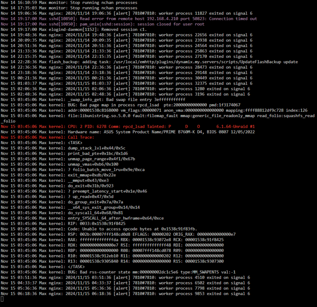Select the 'file:libunistring.so.5.0.0' log line
This screenshot has height=307, width=317.
point(158,118)
